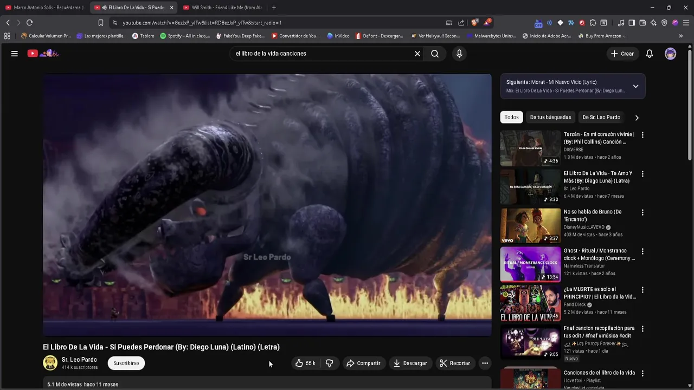Open a new browser tab
Image resolution: width=694 pixels, height=390 pixels.
pos(274,8)
